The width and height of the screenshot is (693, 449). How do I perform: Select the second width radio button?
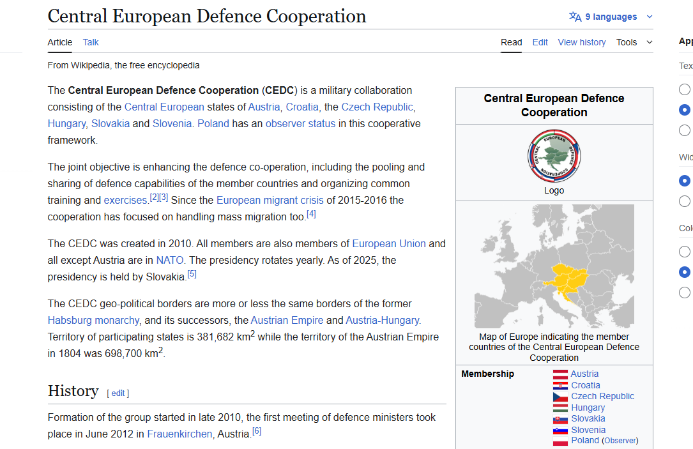pos(685,201)
